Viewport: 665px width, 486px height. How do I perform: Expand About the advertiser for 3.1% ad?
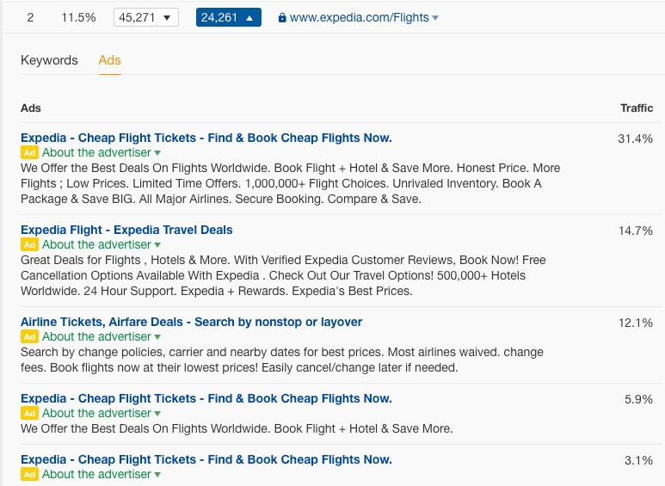click(102, 475)
